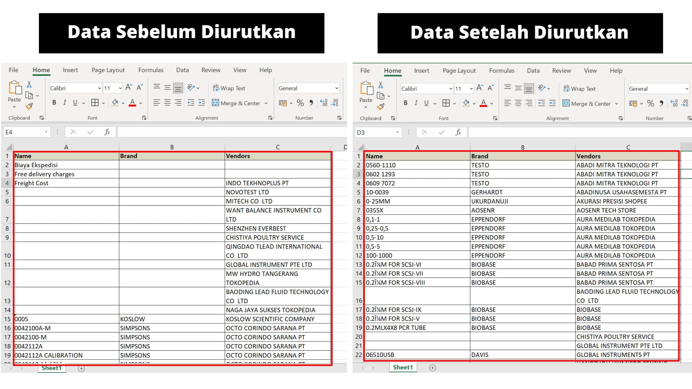This screenshot has height=389, width=692.
Task: Click Fill Color bucket in right Excel window
Action: pos(466,103)
